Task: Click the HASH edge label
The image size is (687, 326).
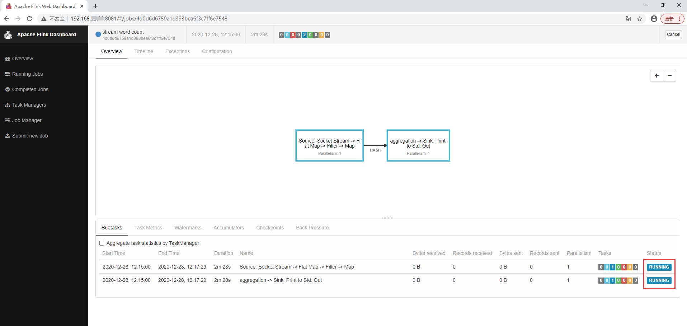Action: (375, 150)
